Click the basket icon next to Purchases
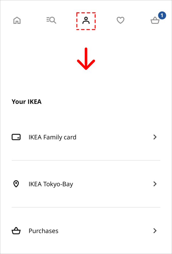This screenshot has height=254, width=172. (16, 231)
